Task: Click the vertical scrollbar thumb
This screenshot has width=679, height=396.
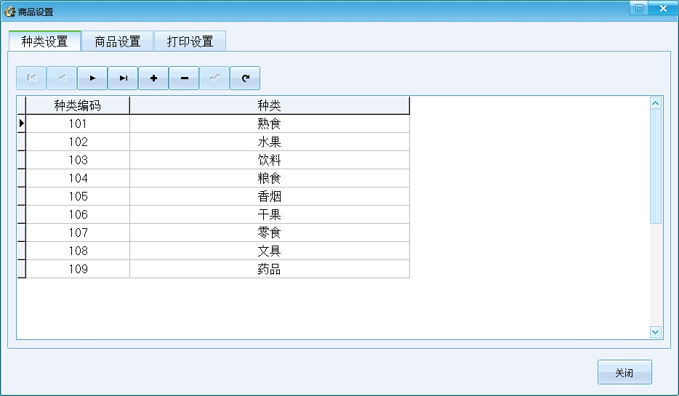Action: [x=656, y=166]
